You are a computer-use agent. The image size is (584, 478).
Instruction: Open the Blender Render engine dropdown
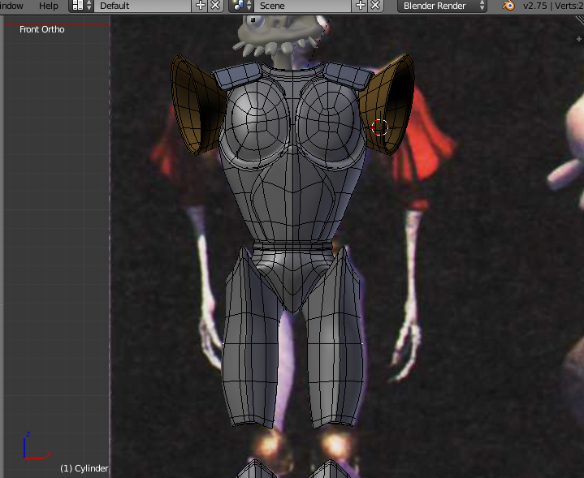pos(442,6)
